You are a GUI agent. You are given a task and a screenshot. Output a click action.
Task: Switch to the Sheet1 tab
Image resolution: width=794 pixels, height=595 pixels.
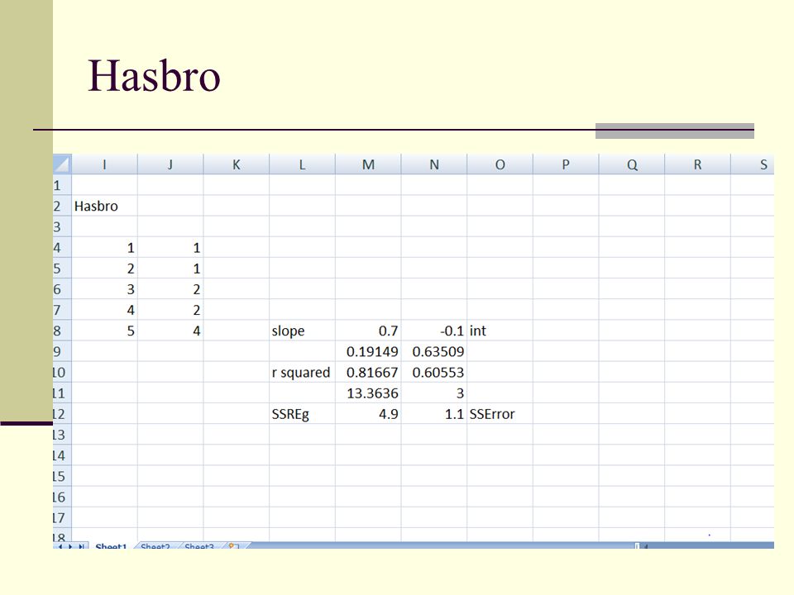(111, 546)
